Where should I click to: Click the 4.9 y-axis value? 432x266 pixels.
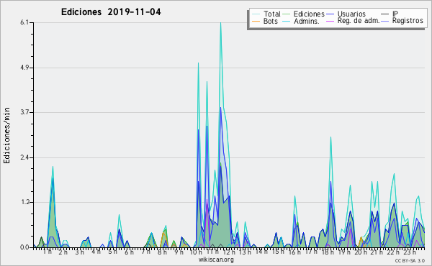click(24, 68)
